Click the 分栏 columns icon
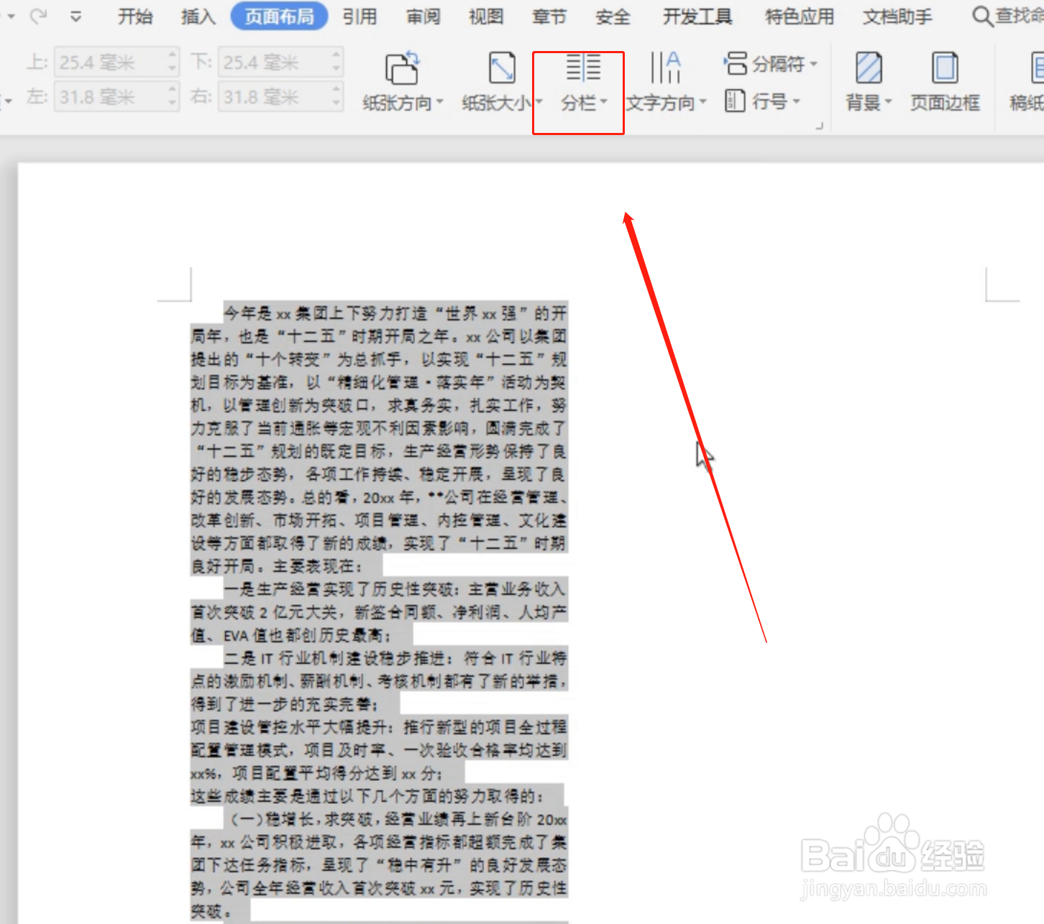Image resolution: width=1044 pixels, height=924 pixels. point(583,68)
